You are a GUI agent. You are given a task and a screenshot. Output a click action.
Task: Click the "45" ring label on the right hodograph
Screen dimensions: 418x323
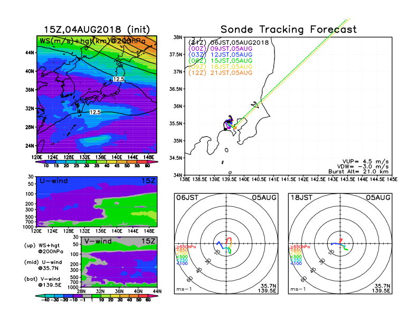coord(312,270)
